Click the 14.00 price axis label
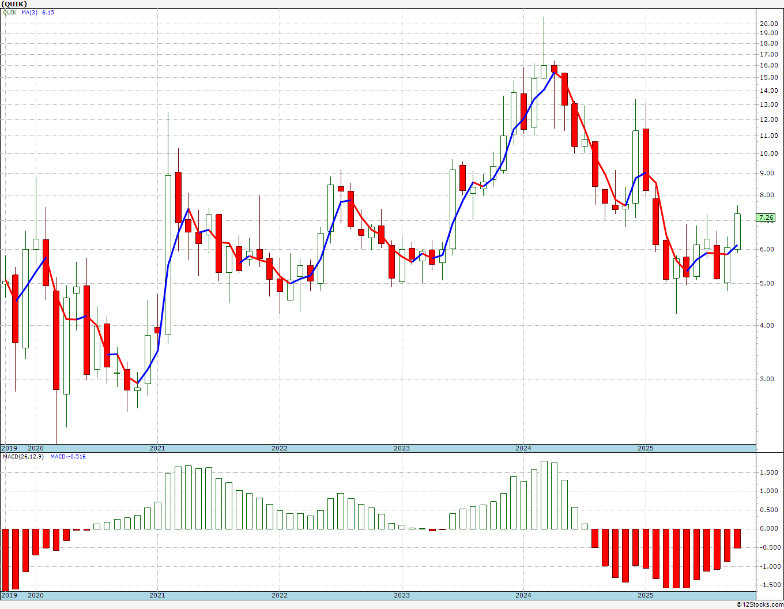 click(769, 91)
